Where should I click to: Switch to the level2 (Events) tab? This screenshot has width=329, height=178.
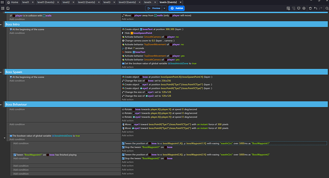[86, 2]
